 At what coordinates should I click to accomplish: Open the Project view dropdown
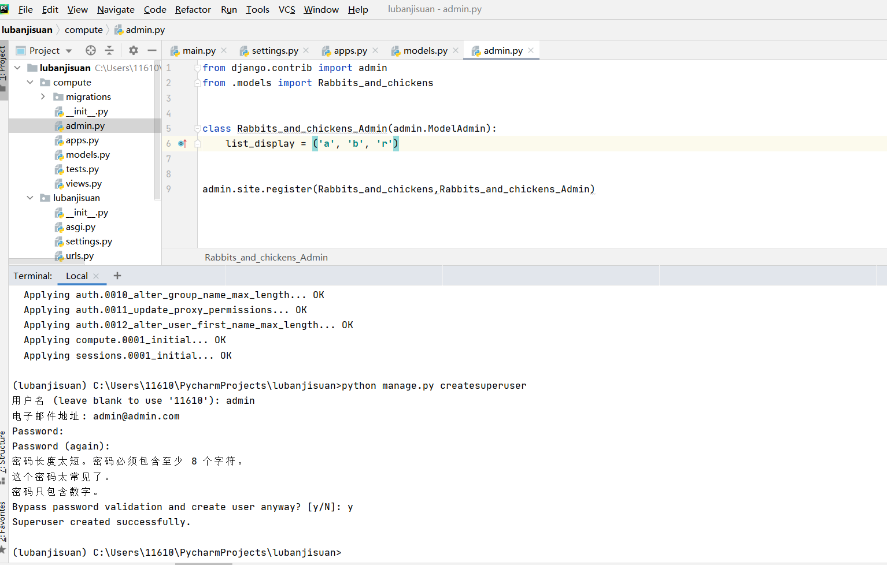click(69, 51)
